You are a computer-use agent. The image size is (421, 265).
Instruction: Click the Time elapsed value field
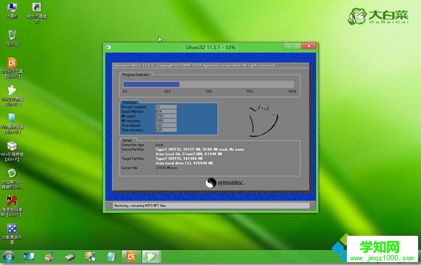coord(166,125)
